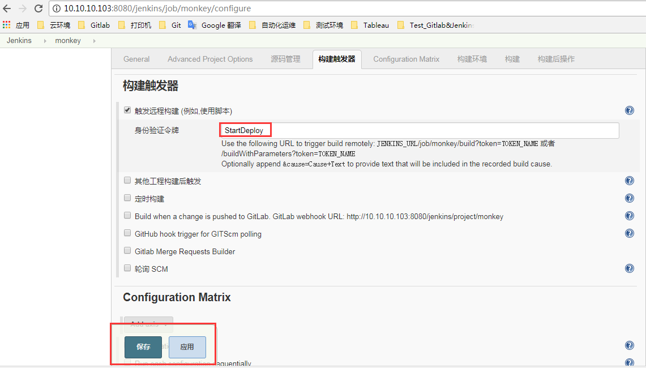
Task: Open the 自动化运维 bookmark folder
Action: (272, 25)
